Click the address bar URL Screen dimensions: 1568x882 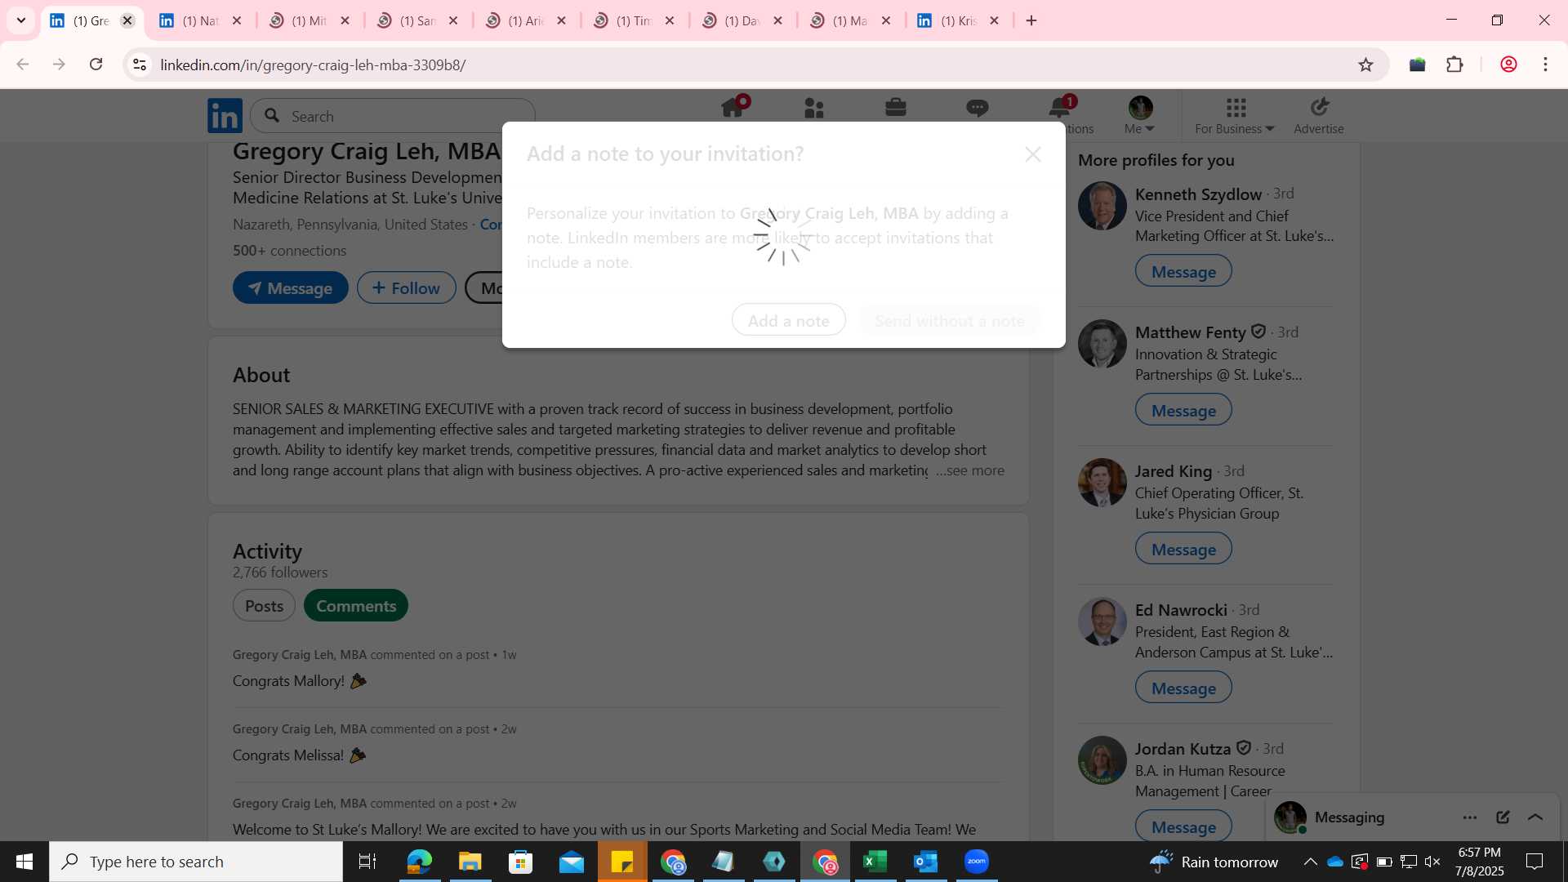pyautogui.click(x=313, y=65)
